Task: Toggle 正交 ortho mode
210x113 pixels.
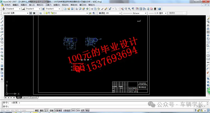Action: point(46,110)
